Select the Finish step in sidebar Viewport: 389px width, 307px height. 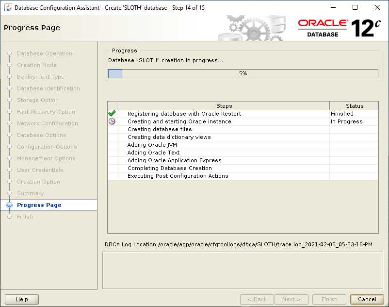pos(25,217)
